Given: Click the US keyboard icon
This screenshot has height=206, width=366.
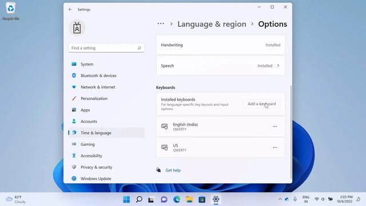Looking at the screenshot, I should (165, 148).
